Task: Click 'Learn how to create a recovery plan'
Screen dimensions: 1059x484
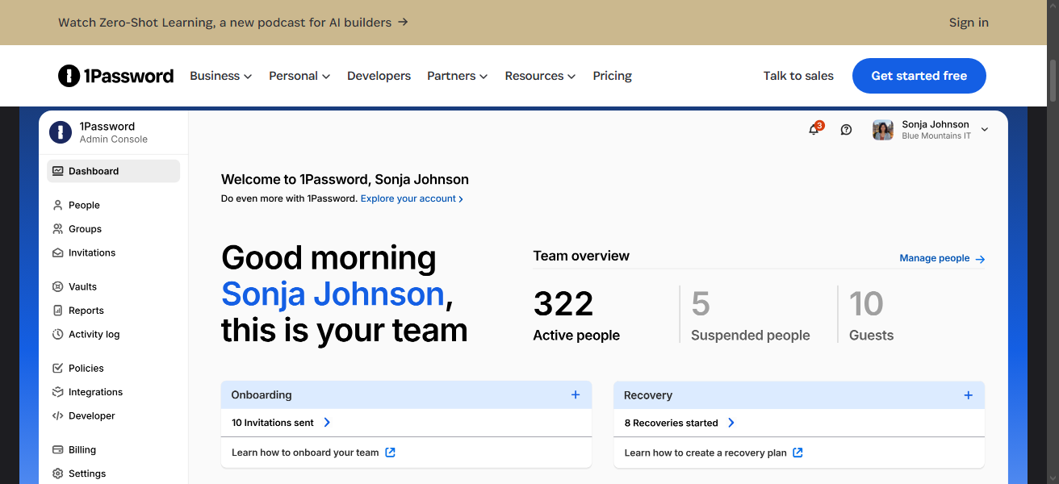Action: click(x=705, y=453)
